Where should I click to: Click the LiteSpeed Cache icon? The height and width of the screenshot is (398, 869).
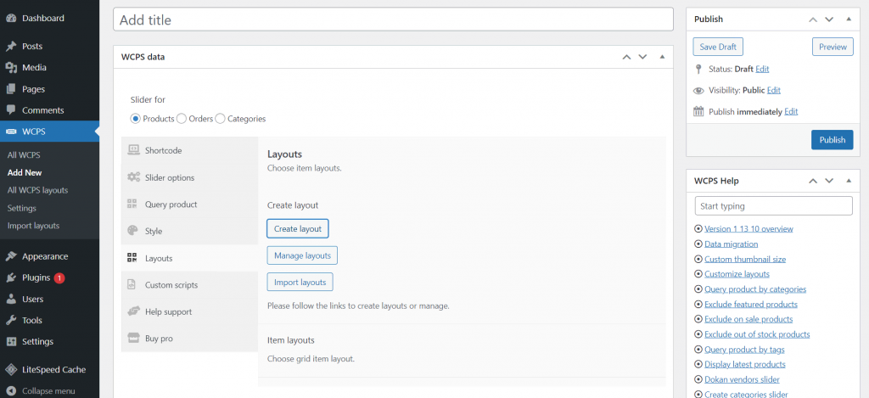[x=10, y=370]
